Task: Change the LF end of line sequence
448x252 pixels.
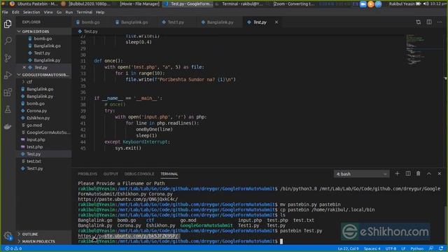Action: (403, 248)
